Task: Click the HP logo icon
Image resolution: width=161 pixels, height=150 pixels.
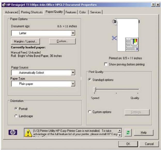Action: [13, 132]
